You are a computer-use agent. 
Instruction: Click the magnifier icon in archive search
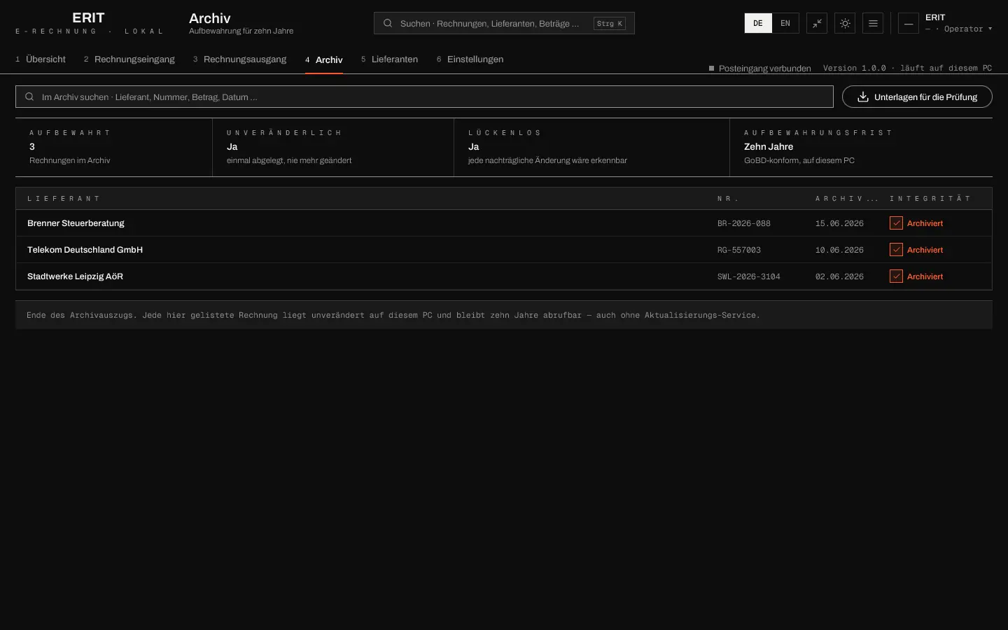pos(29,97)
